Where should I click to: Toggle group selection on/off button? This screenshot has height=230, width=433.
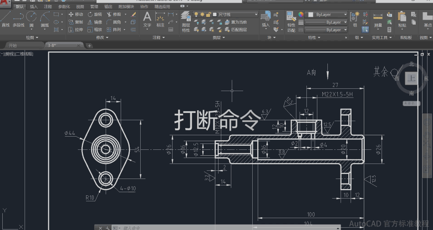coord(365,30)
